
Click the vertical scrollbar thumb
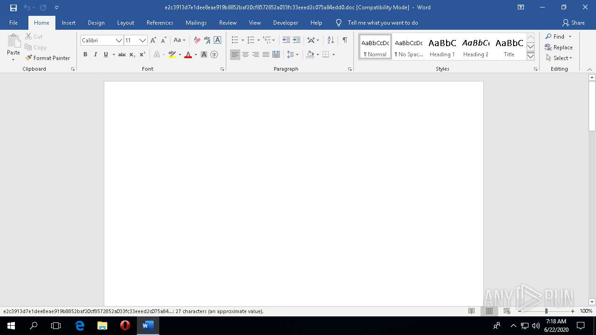[x=592, y=106]
